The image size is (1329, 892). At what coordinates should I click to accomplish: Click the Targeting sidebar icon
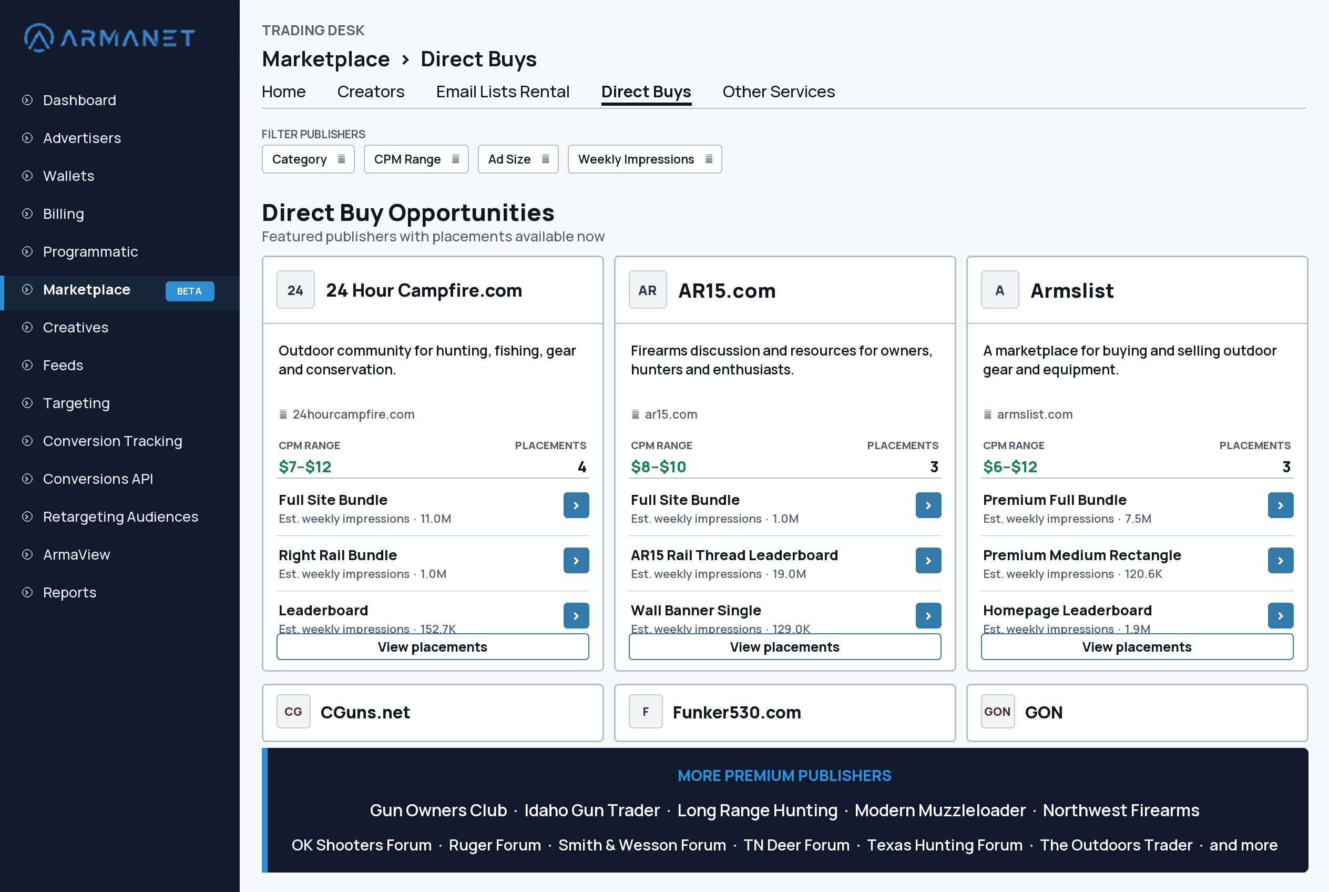click(27, 403)
